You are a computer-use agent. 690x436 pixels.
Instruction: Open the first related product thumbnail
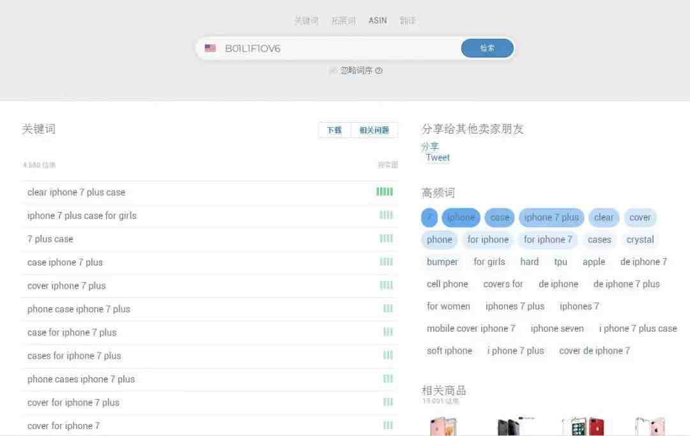[443, 426]
